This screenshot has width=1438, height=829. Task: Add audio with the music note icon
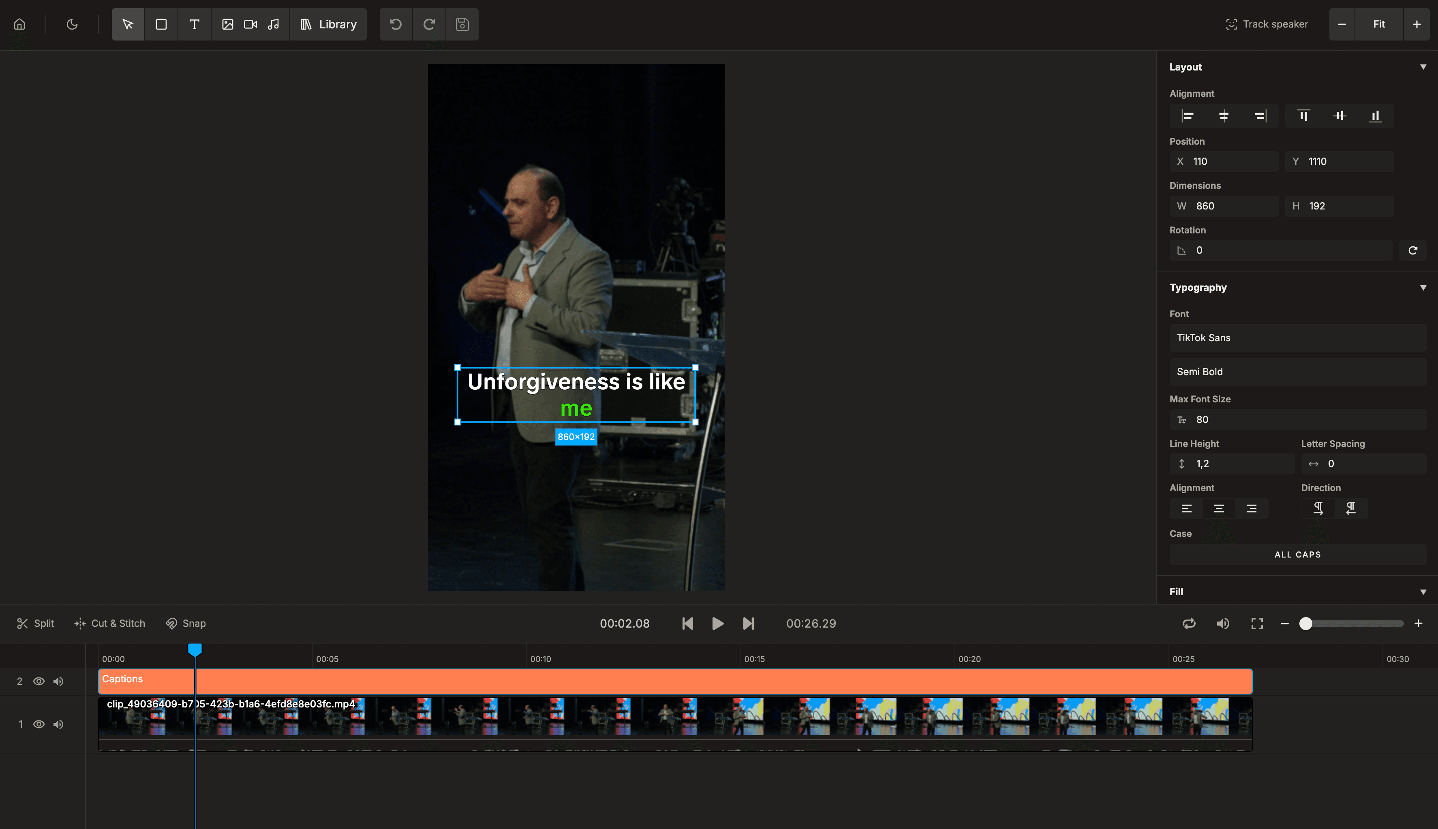pos(273,24)
